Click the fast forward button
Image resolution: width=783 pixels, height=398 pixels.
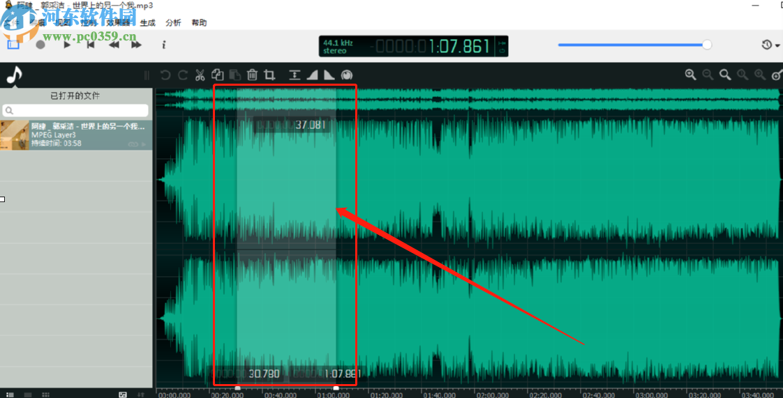[136, 45]
